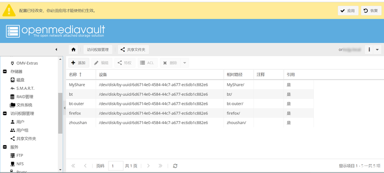This screenshot has width=384, height=173.
Task: Collapse the 服务 services section
Action: tap(5, 147)
